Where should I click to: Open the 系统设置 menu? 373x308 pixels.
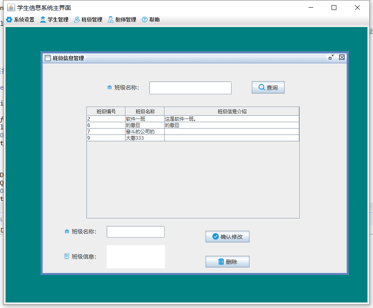pos(20,19)
